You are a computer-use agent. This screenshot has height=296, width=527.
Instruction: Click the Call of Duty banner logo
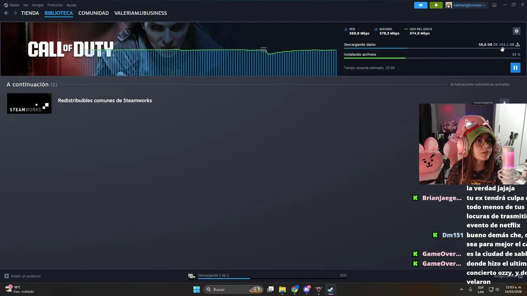70,49
